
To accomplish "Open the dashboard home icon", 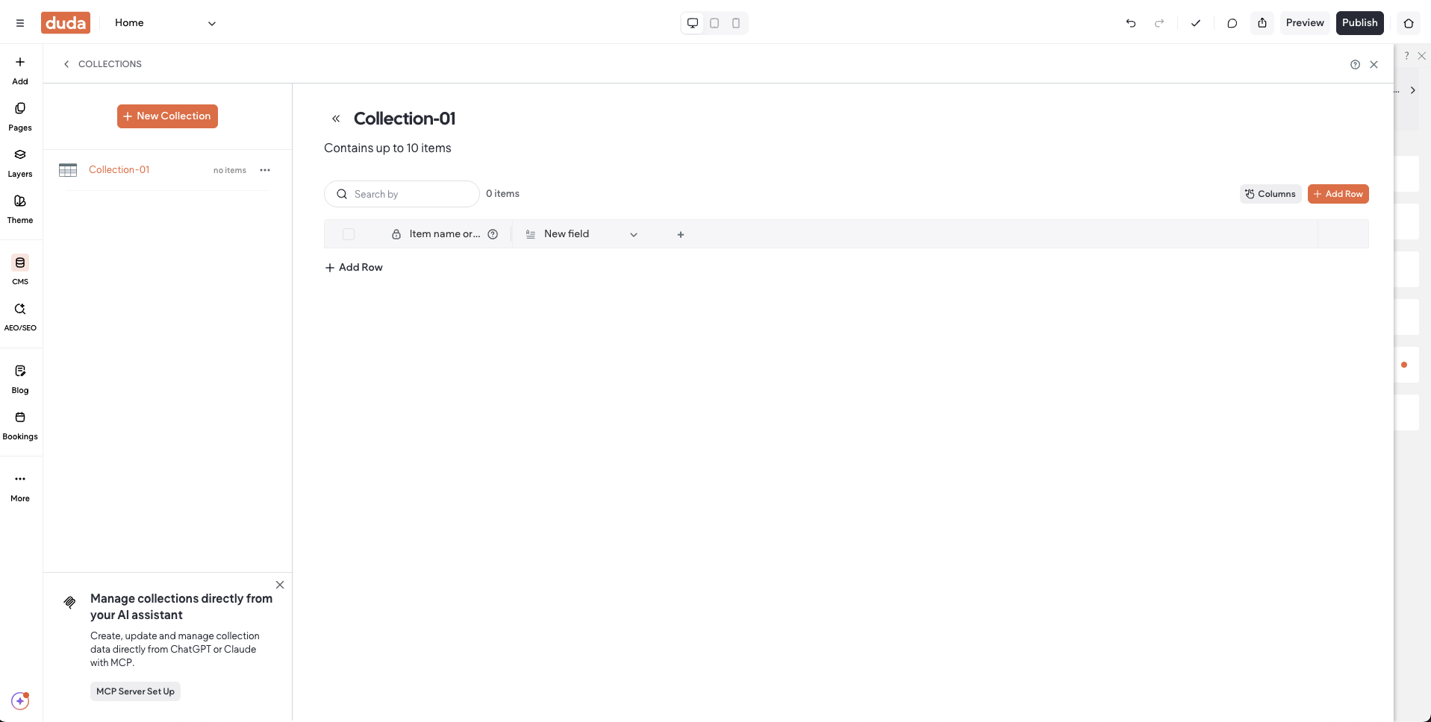I will (x=1409, y=23).
